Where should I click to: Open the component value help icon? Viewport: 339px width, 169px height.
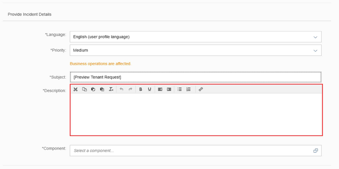pos(316,151)
